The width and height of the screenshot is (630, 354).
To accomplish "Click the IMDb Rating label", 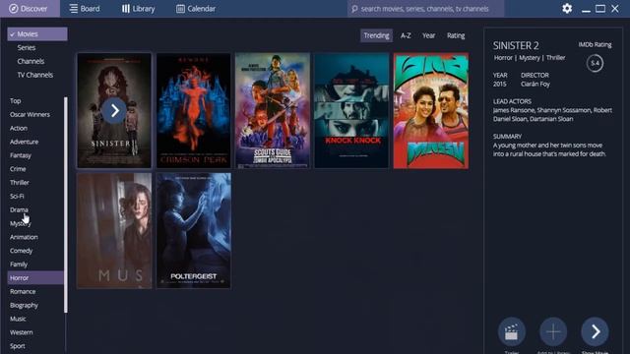I will [x=595, y=44].
